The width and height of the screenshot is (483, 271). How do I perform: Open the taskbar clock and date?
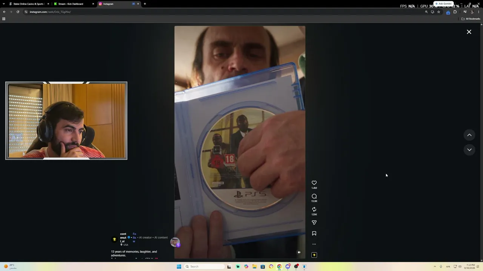(470, 266)
